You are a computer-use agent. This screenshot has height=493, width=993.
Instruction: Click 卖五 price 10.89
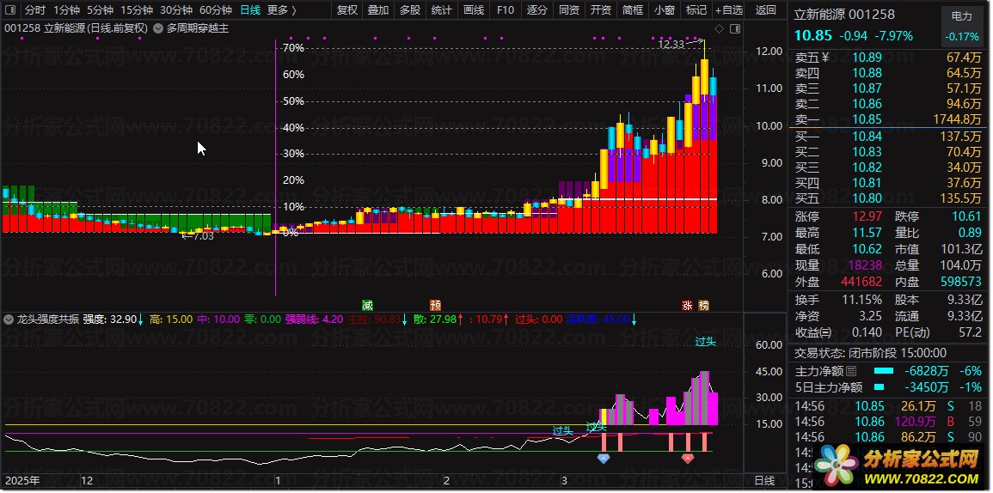(x=867, y=58)
